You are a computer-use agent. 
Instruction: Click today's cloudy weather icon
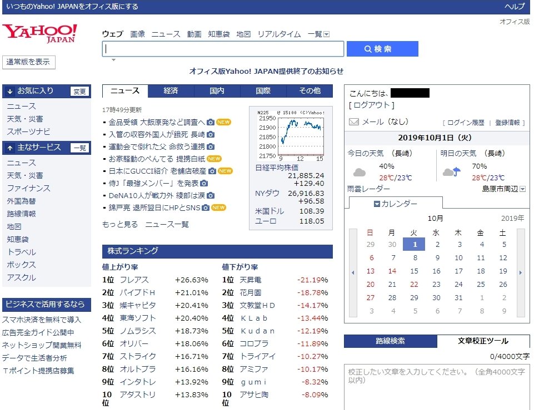point(360,172)
